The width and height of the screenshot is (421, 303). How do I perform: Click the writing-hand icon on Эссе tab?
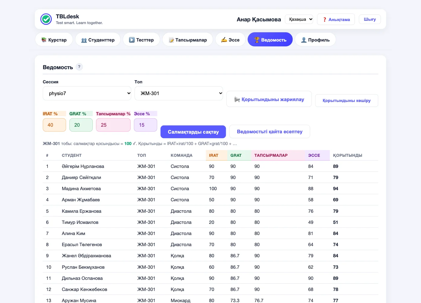(x=224, y=40)
